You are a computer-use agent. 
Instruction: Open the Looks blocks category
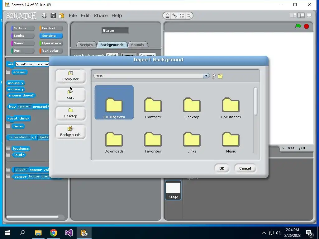[x=22, y=35]
